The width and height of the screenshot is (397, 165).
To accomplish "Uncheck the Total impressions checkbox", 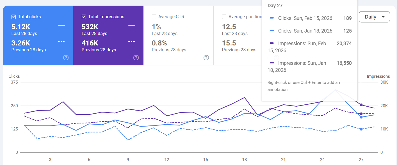I will click(x=83, y=17).
